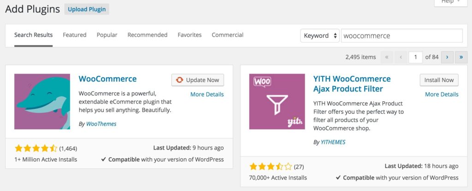Image resolution: width=472 pixels, height=191 pixels.
Task: Click the Upload Plugin button
Action: (x=87, y=9)
